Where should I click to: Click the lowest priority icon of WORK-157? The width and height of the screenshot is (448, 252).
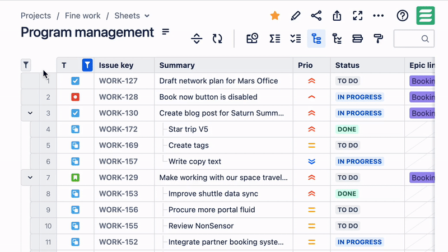pos(312,161)
